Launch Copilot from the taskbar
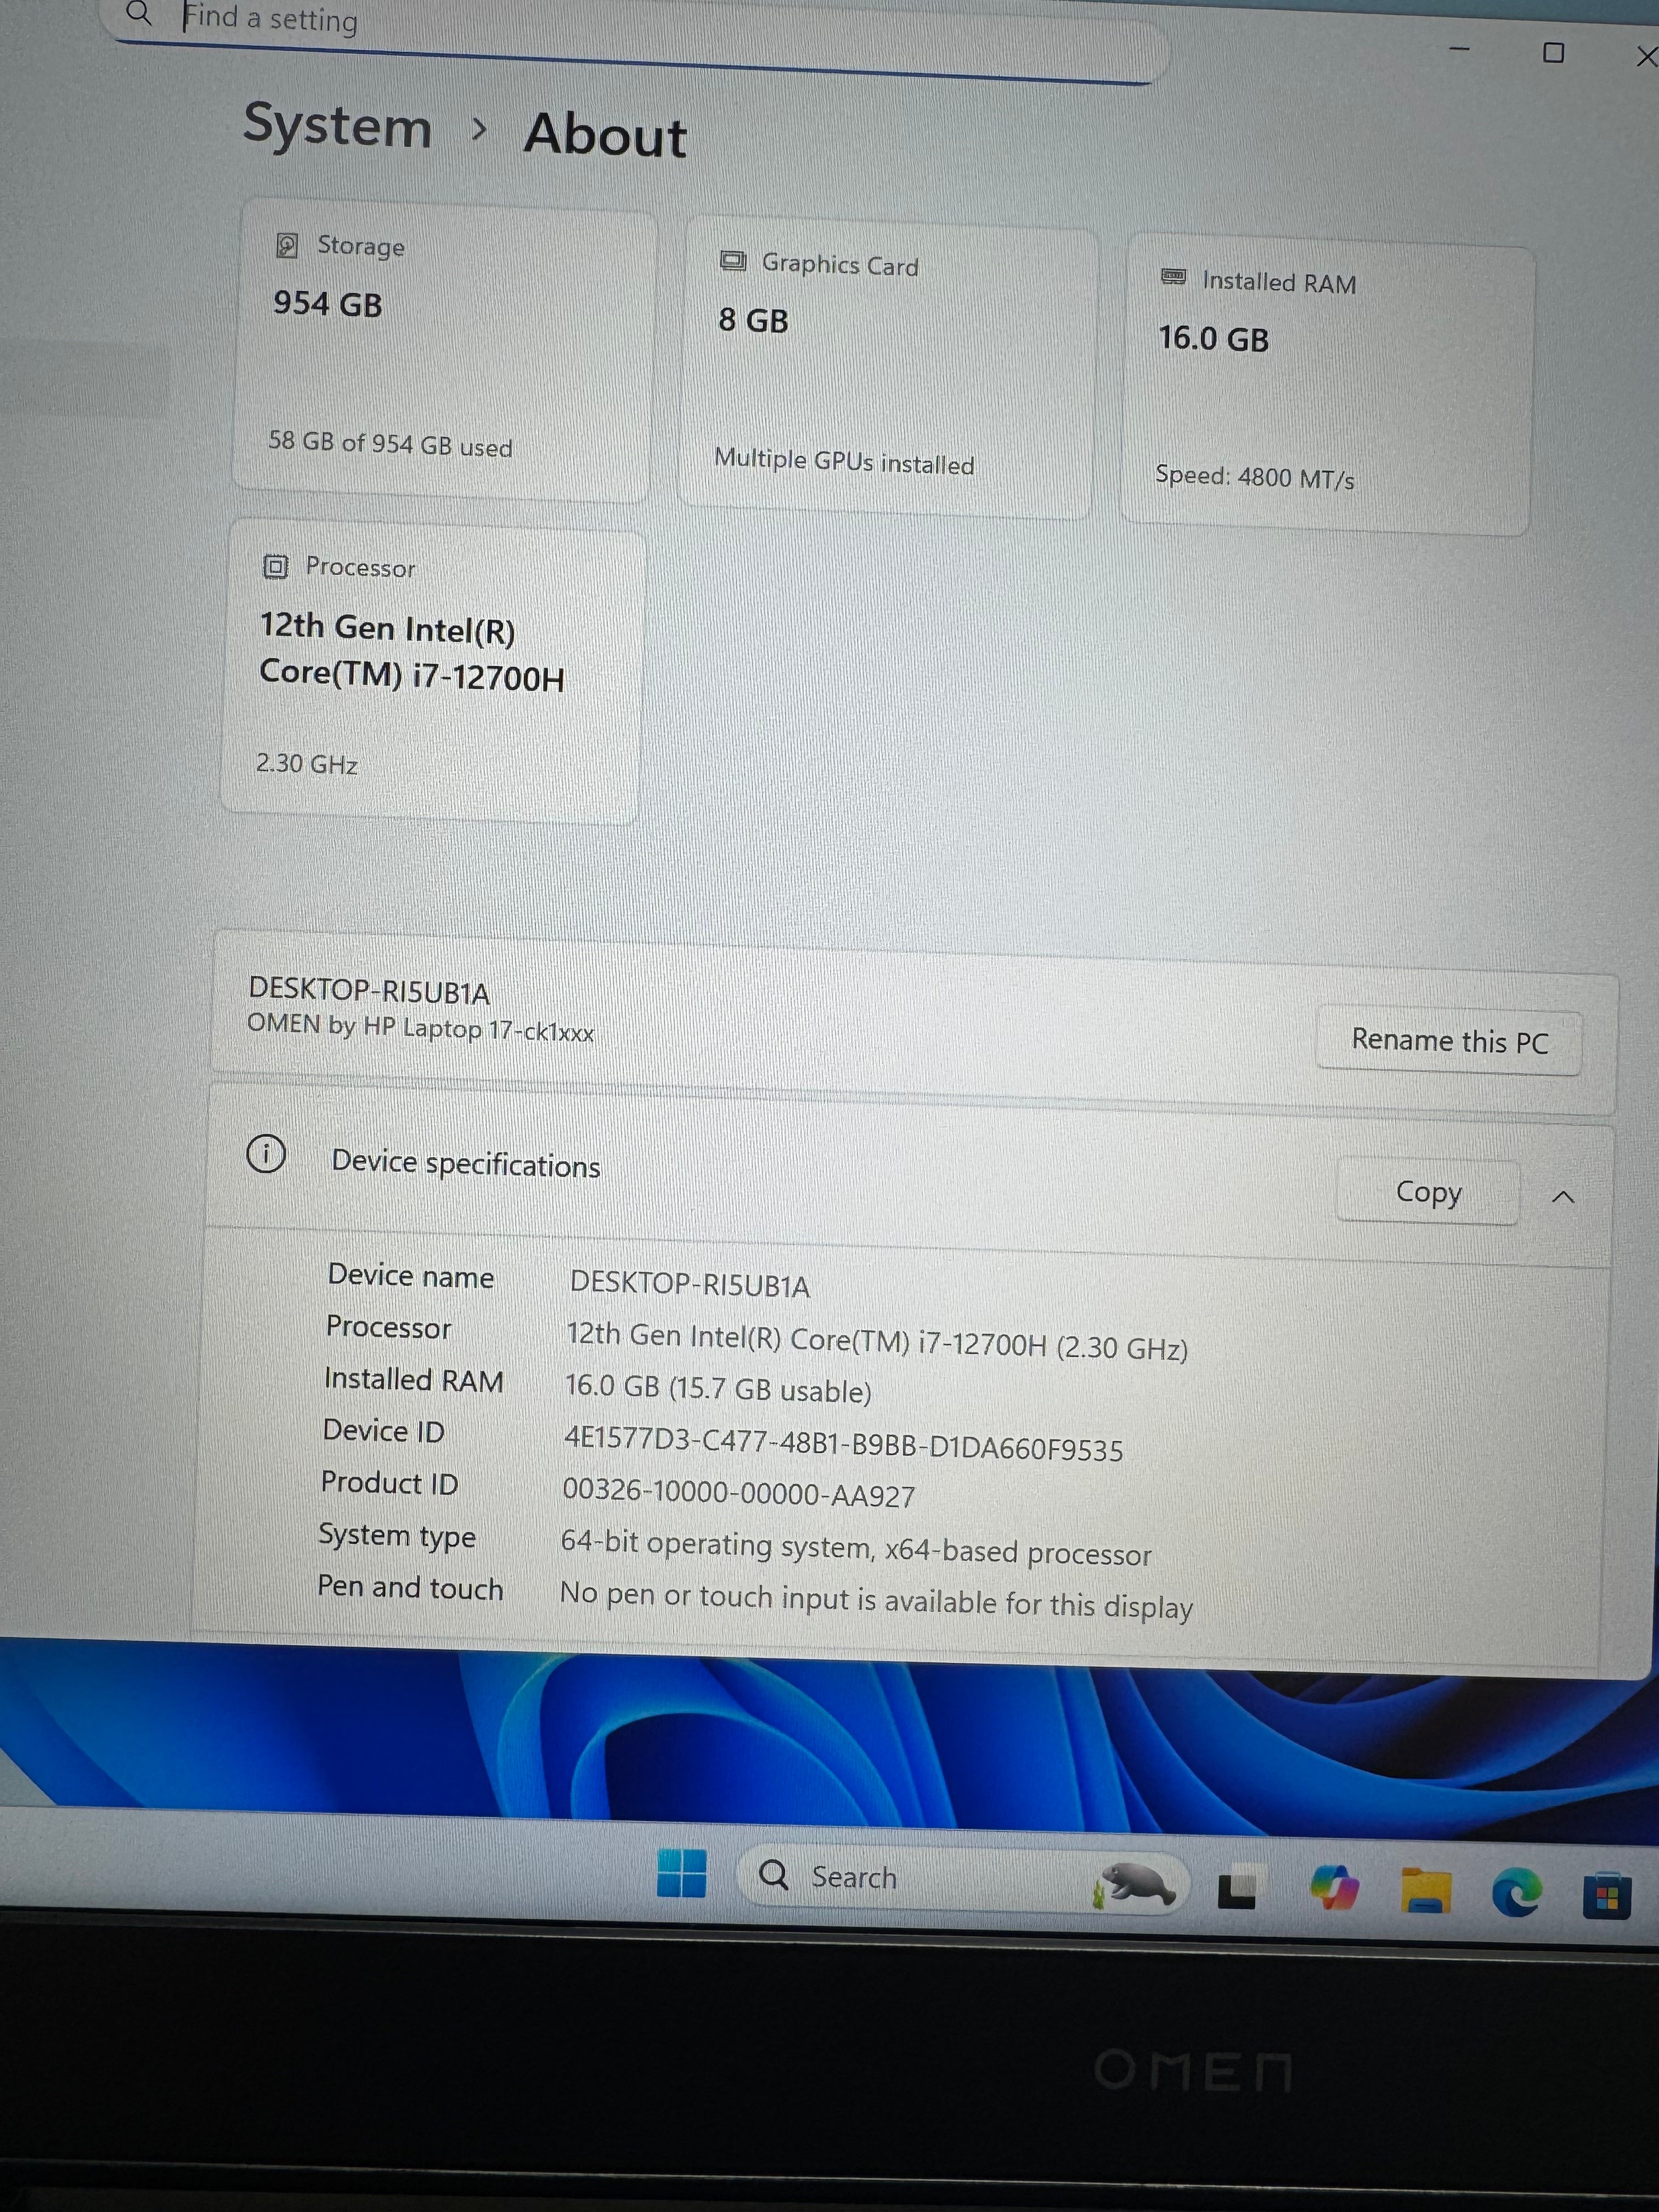 pos(1334,1888)
